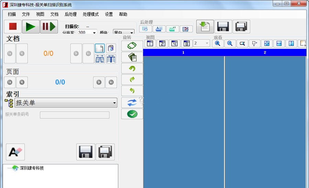Click the delete document trash icon
Image resolution: width=309 pixels, height=188 pixels.
pyautogui.click(x=111, y=48)
